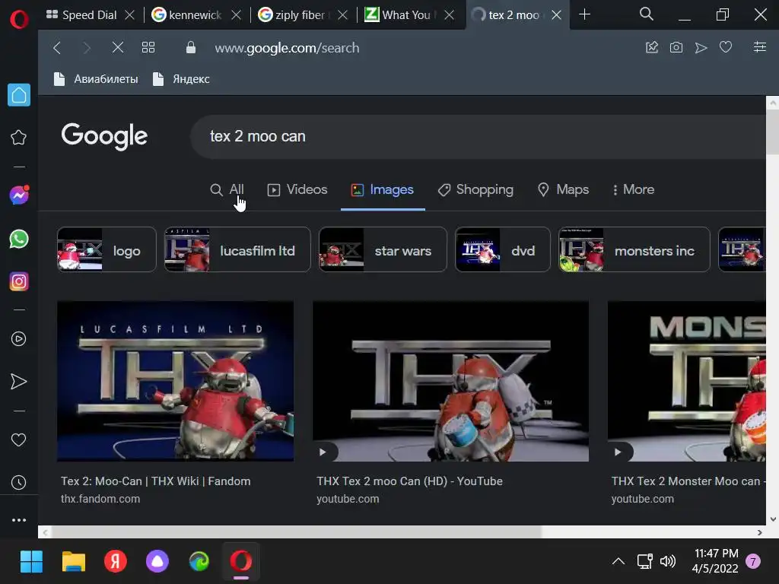Open sidebar three-dot setup menu
Image resolution: width=779 pixels, height=584 pixels.
tap(19, 520)
